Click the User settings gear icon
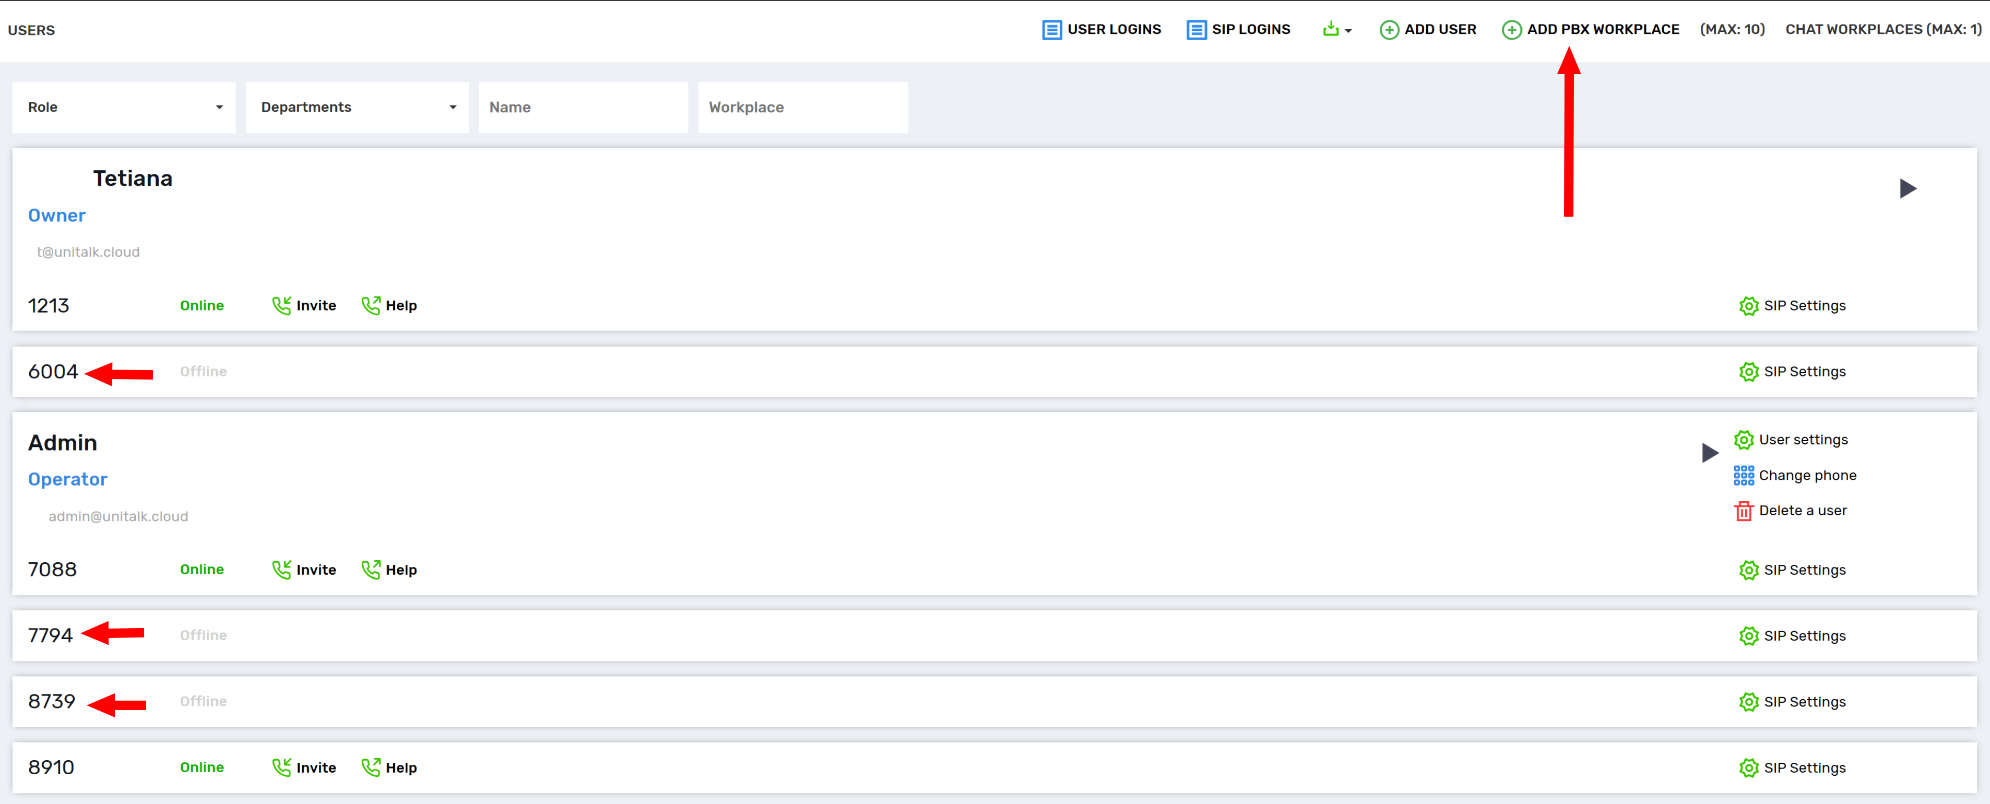 pos(1744,440)
